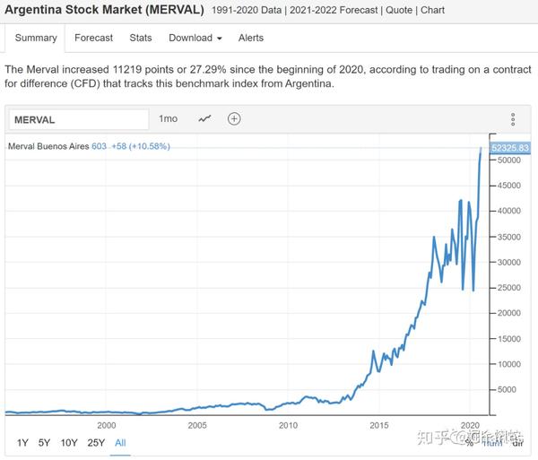Select the All time range
This screenshot has width=538, height=460.
point(121,442)
